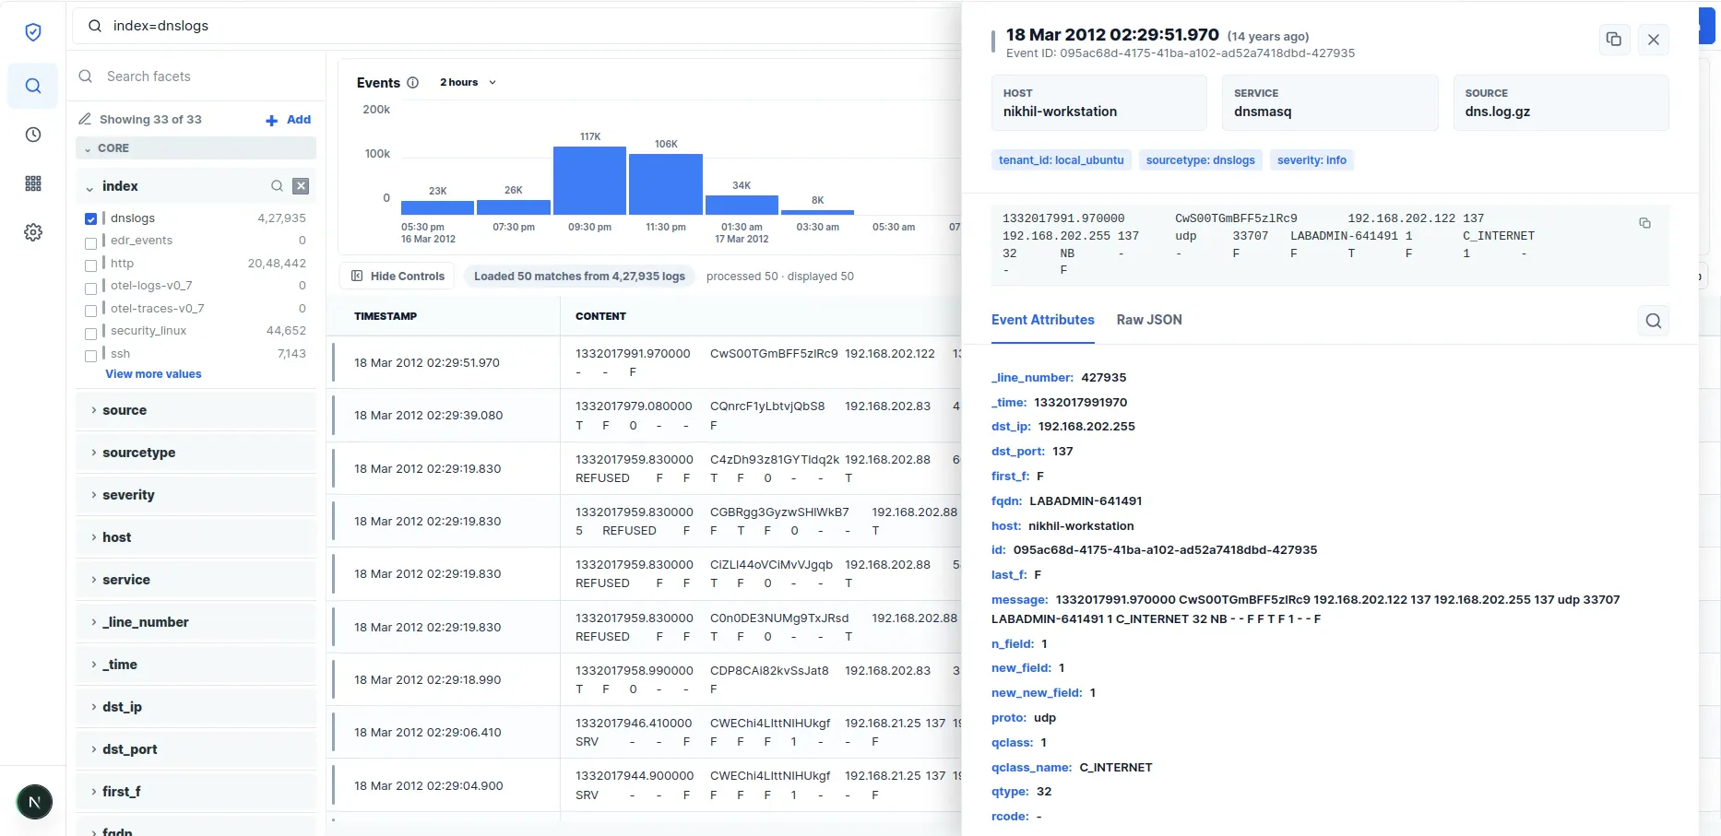Open the user avatar N menu

pyautogui.click(x=34, y=802)
